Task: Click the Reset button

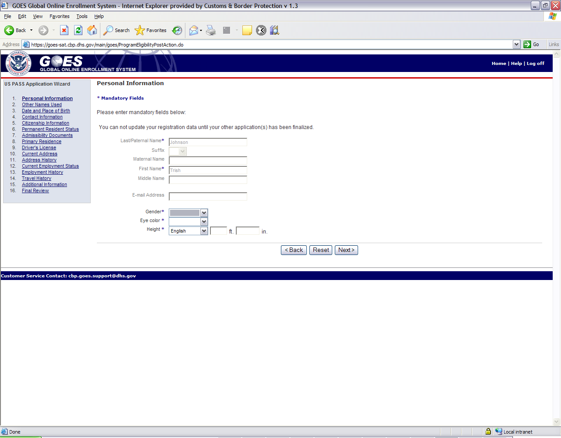Action: point(320,250)
